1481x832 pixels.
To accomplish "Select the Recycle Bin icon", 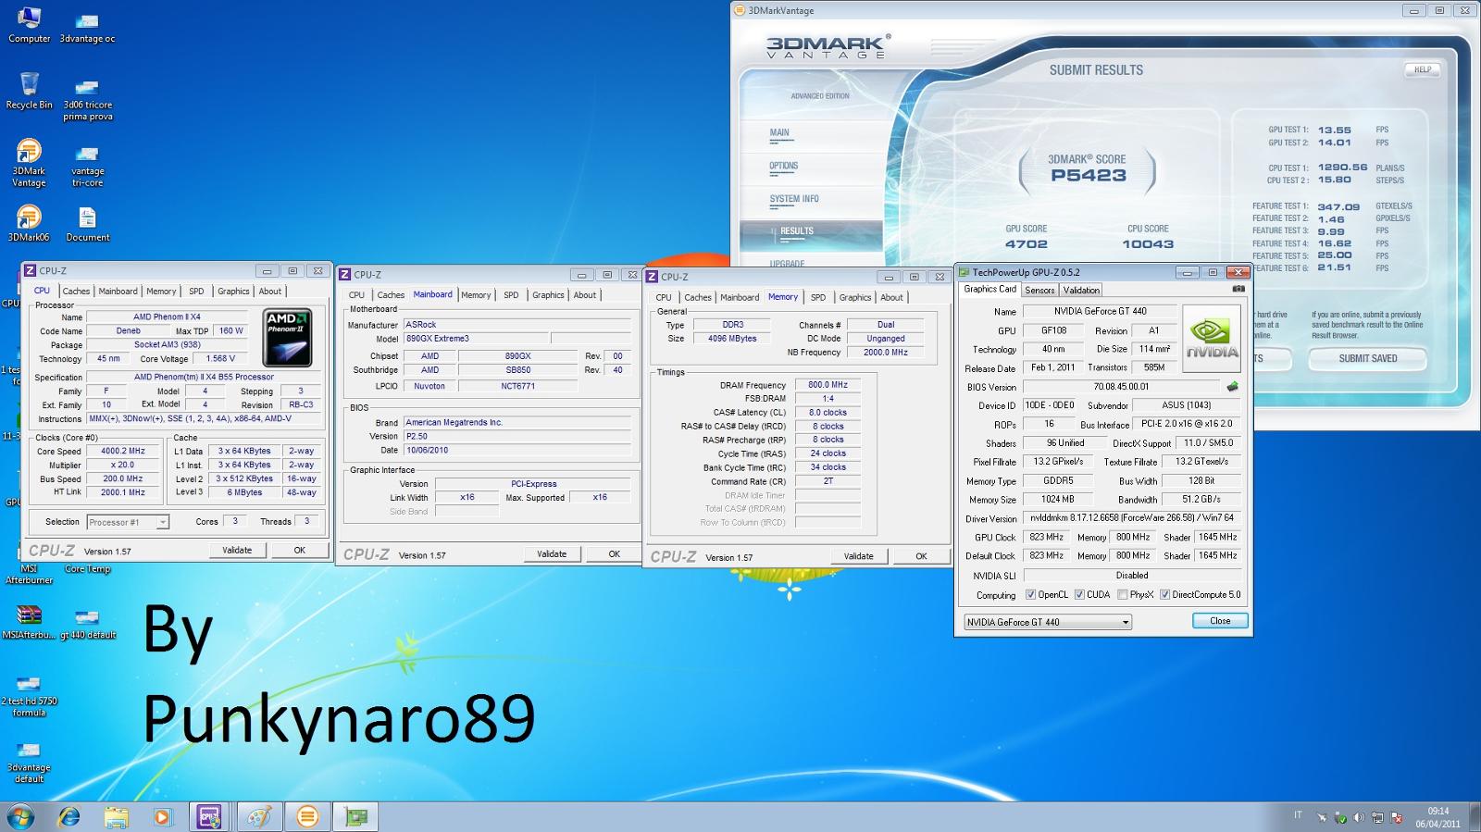I will 29,91.
